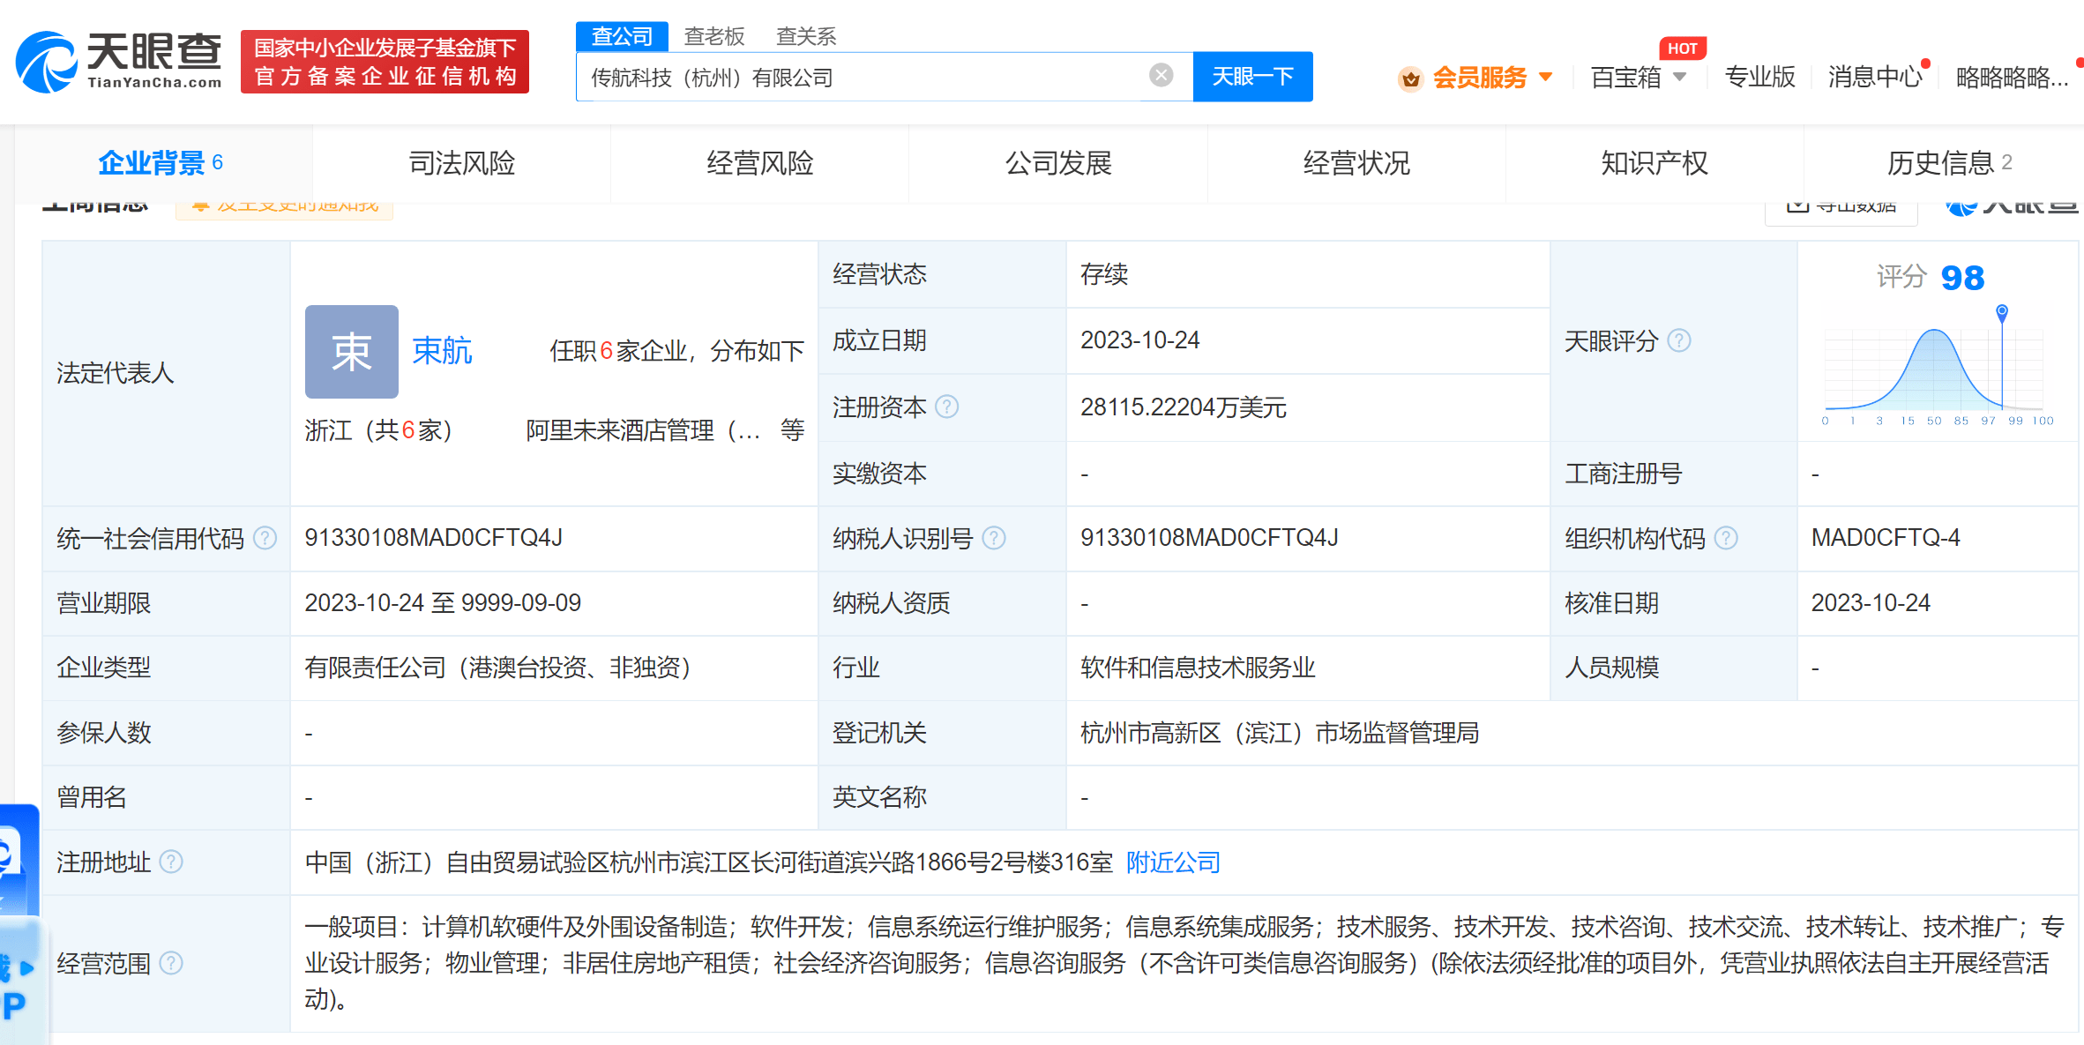Screen dimensions: 2084x1045
Task: Open the 略略略略 user account menu
Action: coord(2011,78)
